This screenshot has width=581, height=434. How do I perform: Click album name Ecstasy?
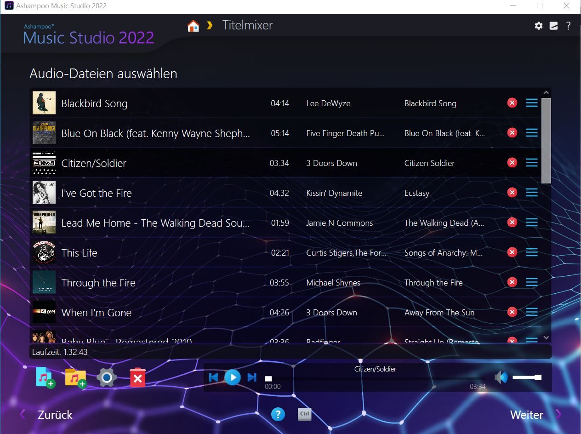point(417,193)
